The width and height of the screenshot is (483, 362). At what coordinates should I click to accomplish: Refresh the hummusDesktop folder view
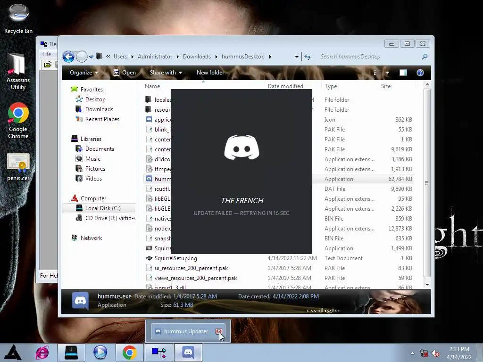point(308,57)
